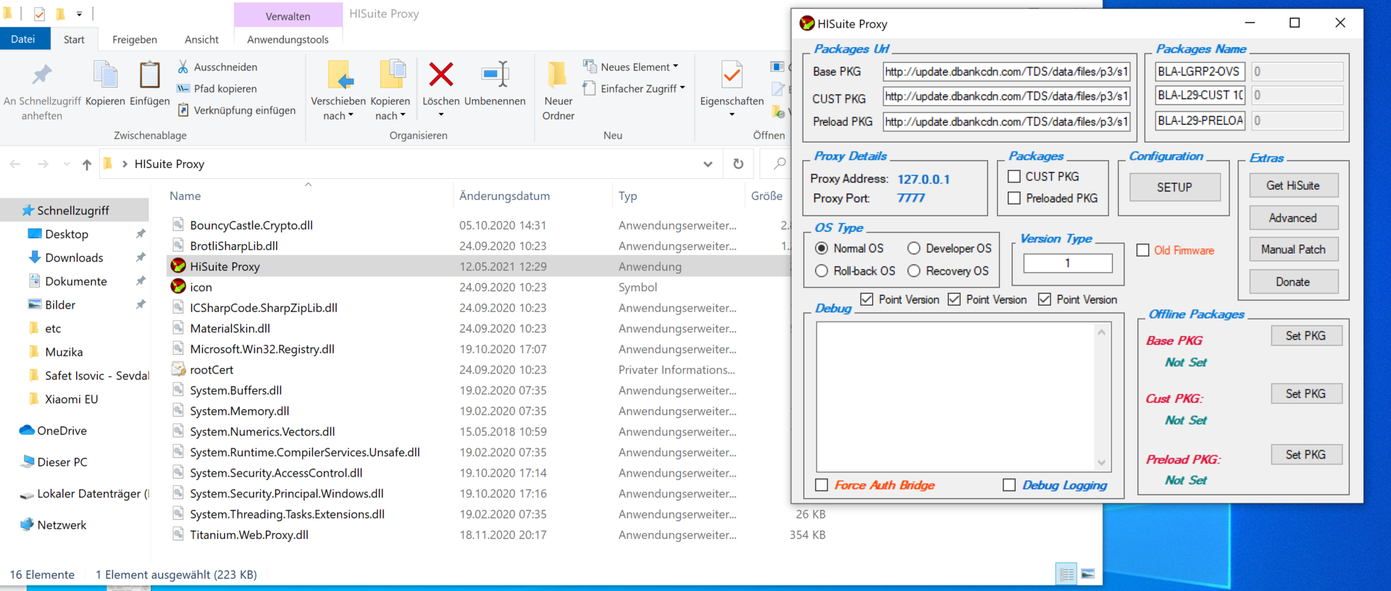1391x591 pixels.
Task: Toggle the Debug Logging checkbox
Action: coord(1009,485)
